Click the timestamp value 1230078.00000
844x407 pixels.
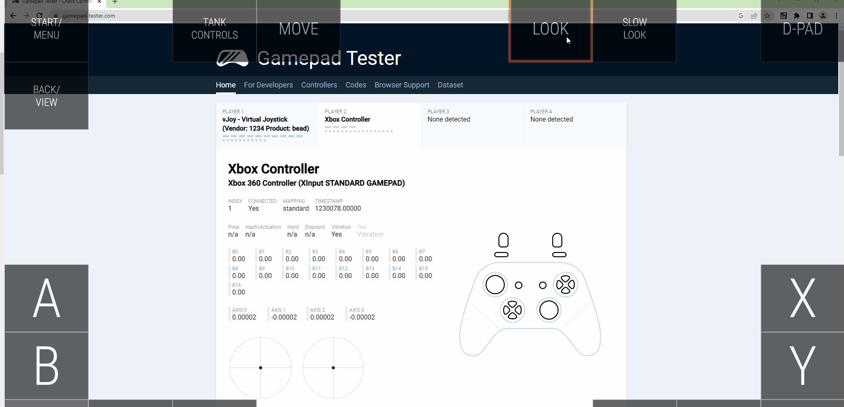click(x=338, y=209)
